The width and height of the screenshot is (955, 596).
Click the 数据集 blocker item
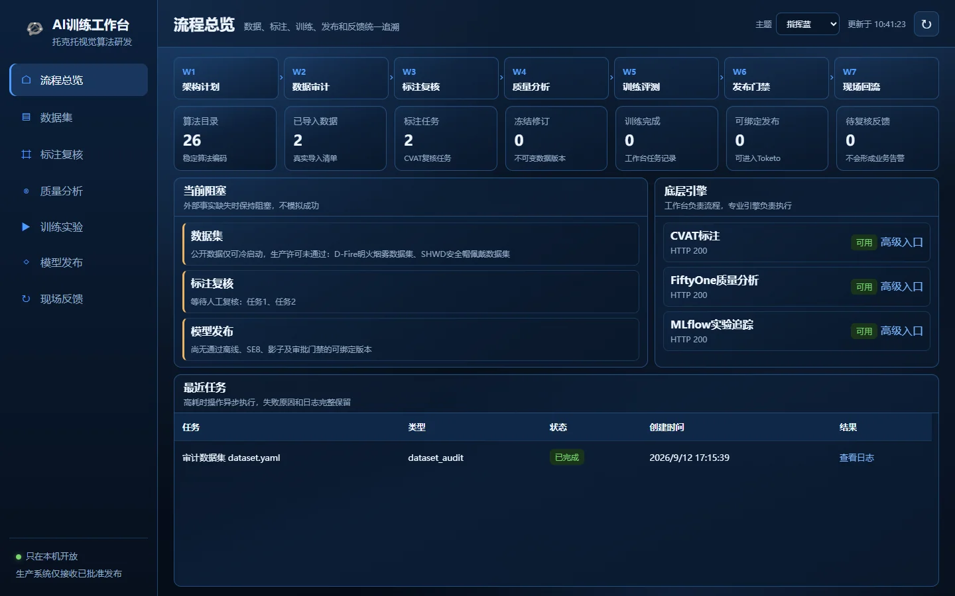411,244
